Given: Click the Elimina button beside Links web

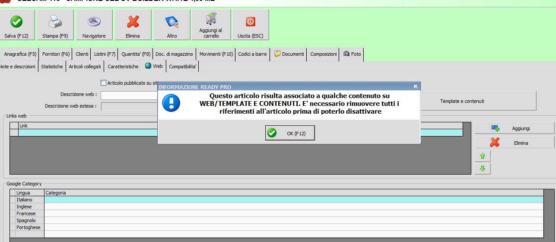Looking at the screenshot, I should pos(514,143).
